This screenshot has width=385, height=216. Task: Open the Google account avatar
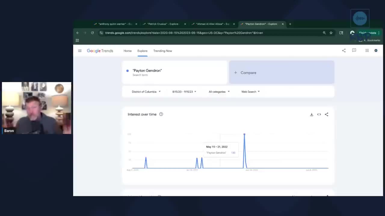click(x=376, y=50)
